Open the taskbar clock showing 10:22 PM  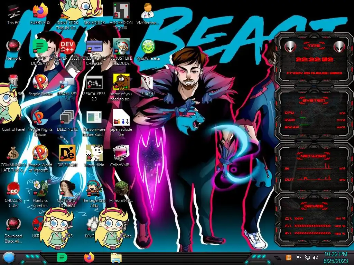[336, 257]
